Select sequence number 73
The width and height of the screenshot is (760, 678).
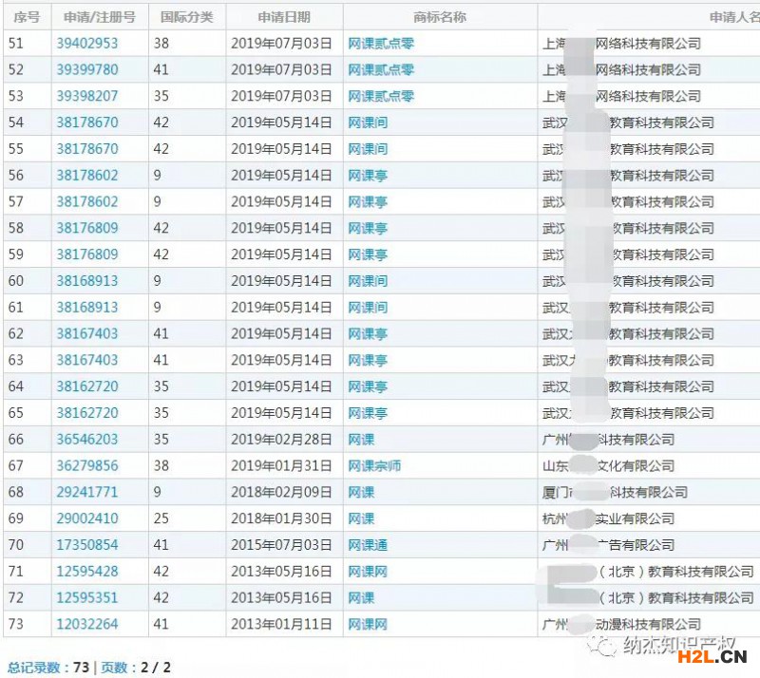(16, 624)
